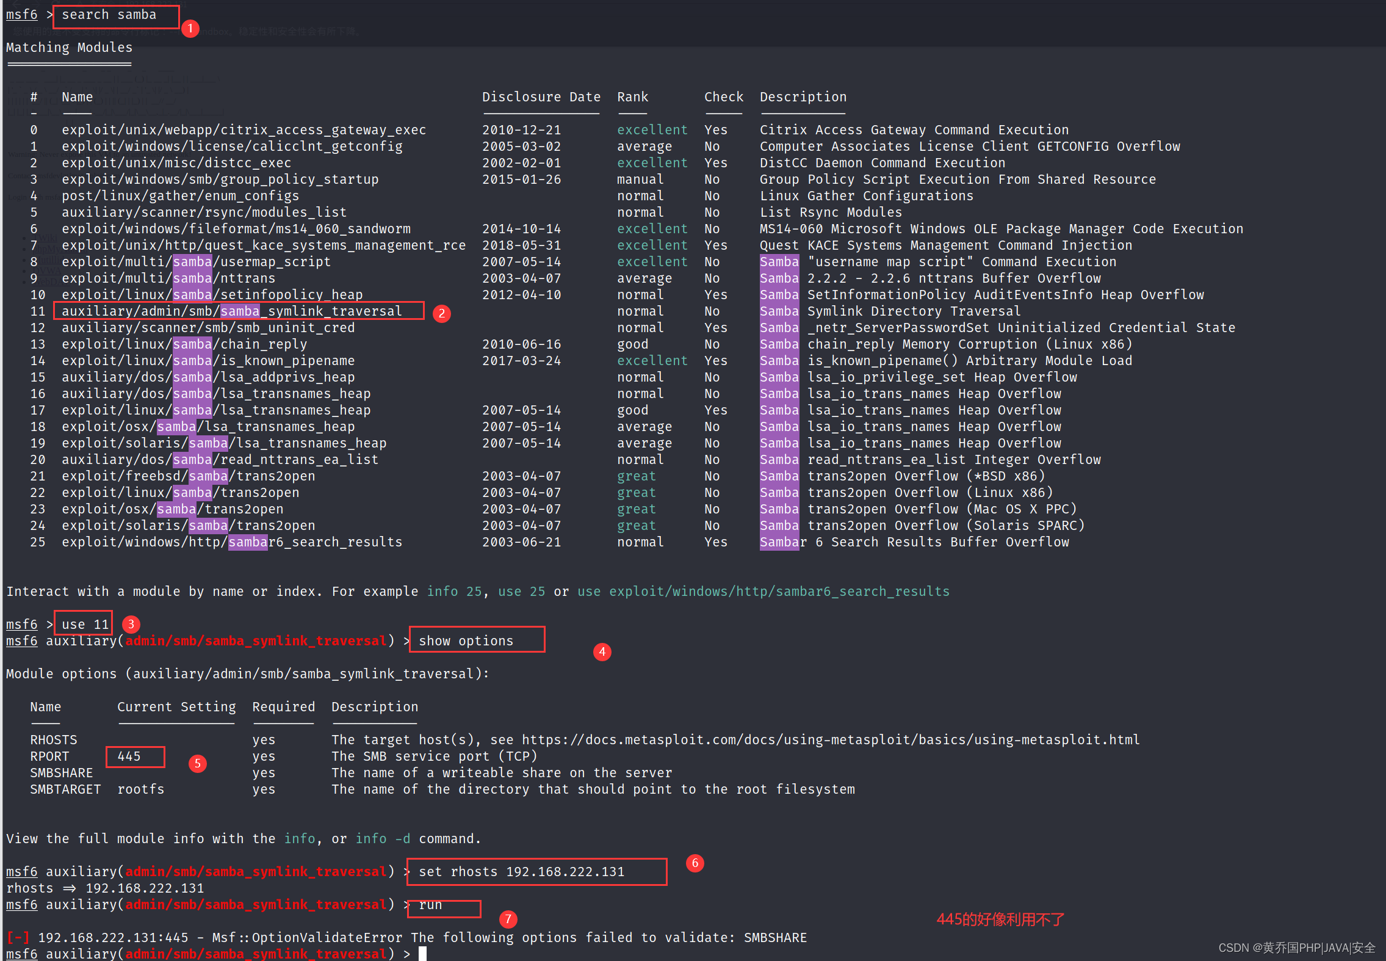Screen dimensions: 1386x961
Task: Click description 'Citrix Access Gateway Command Execution'
Action: coord(914,130)
